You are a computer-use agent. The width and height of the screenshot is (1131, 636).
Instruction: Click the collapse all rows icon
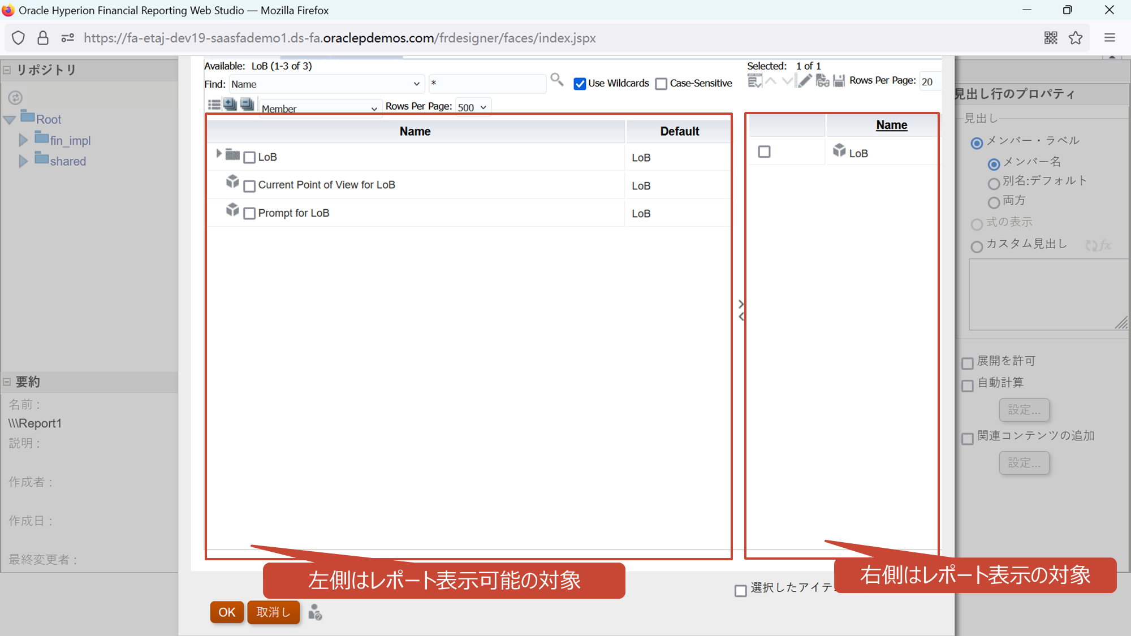(247, 104)
